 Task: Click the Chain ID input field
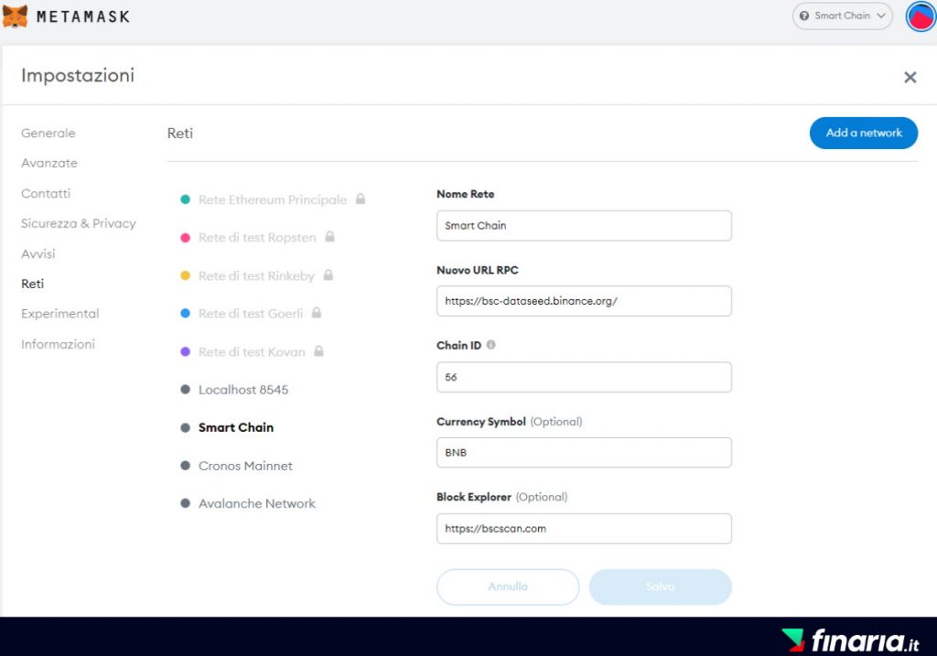click(x=584, y=377)
